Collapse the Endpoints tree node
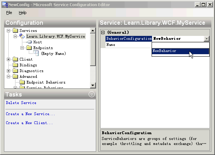This screenshot has height=155, width=215. [x=22, y=48]
